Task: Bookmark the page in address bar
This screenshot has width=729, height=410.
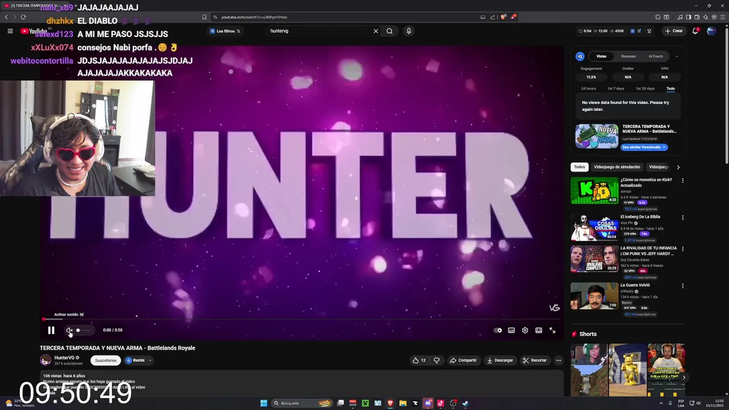Action: [204, 17]
